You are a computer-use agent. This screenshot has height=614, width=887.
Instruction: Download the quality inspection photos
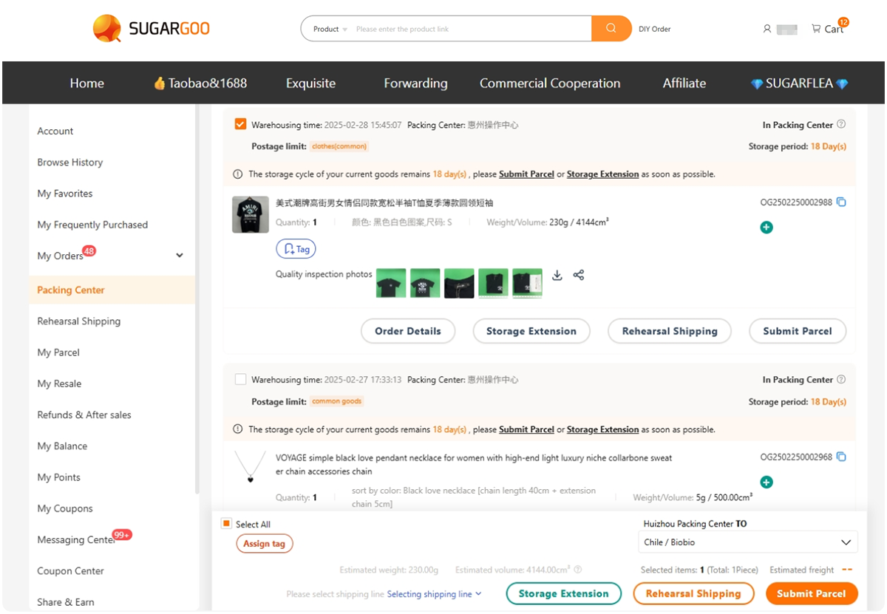[x=557, y=275]
